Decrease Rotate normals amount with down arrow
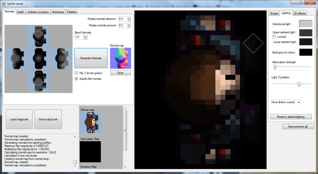 [129, 27]
